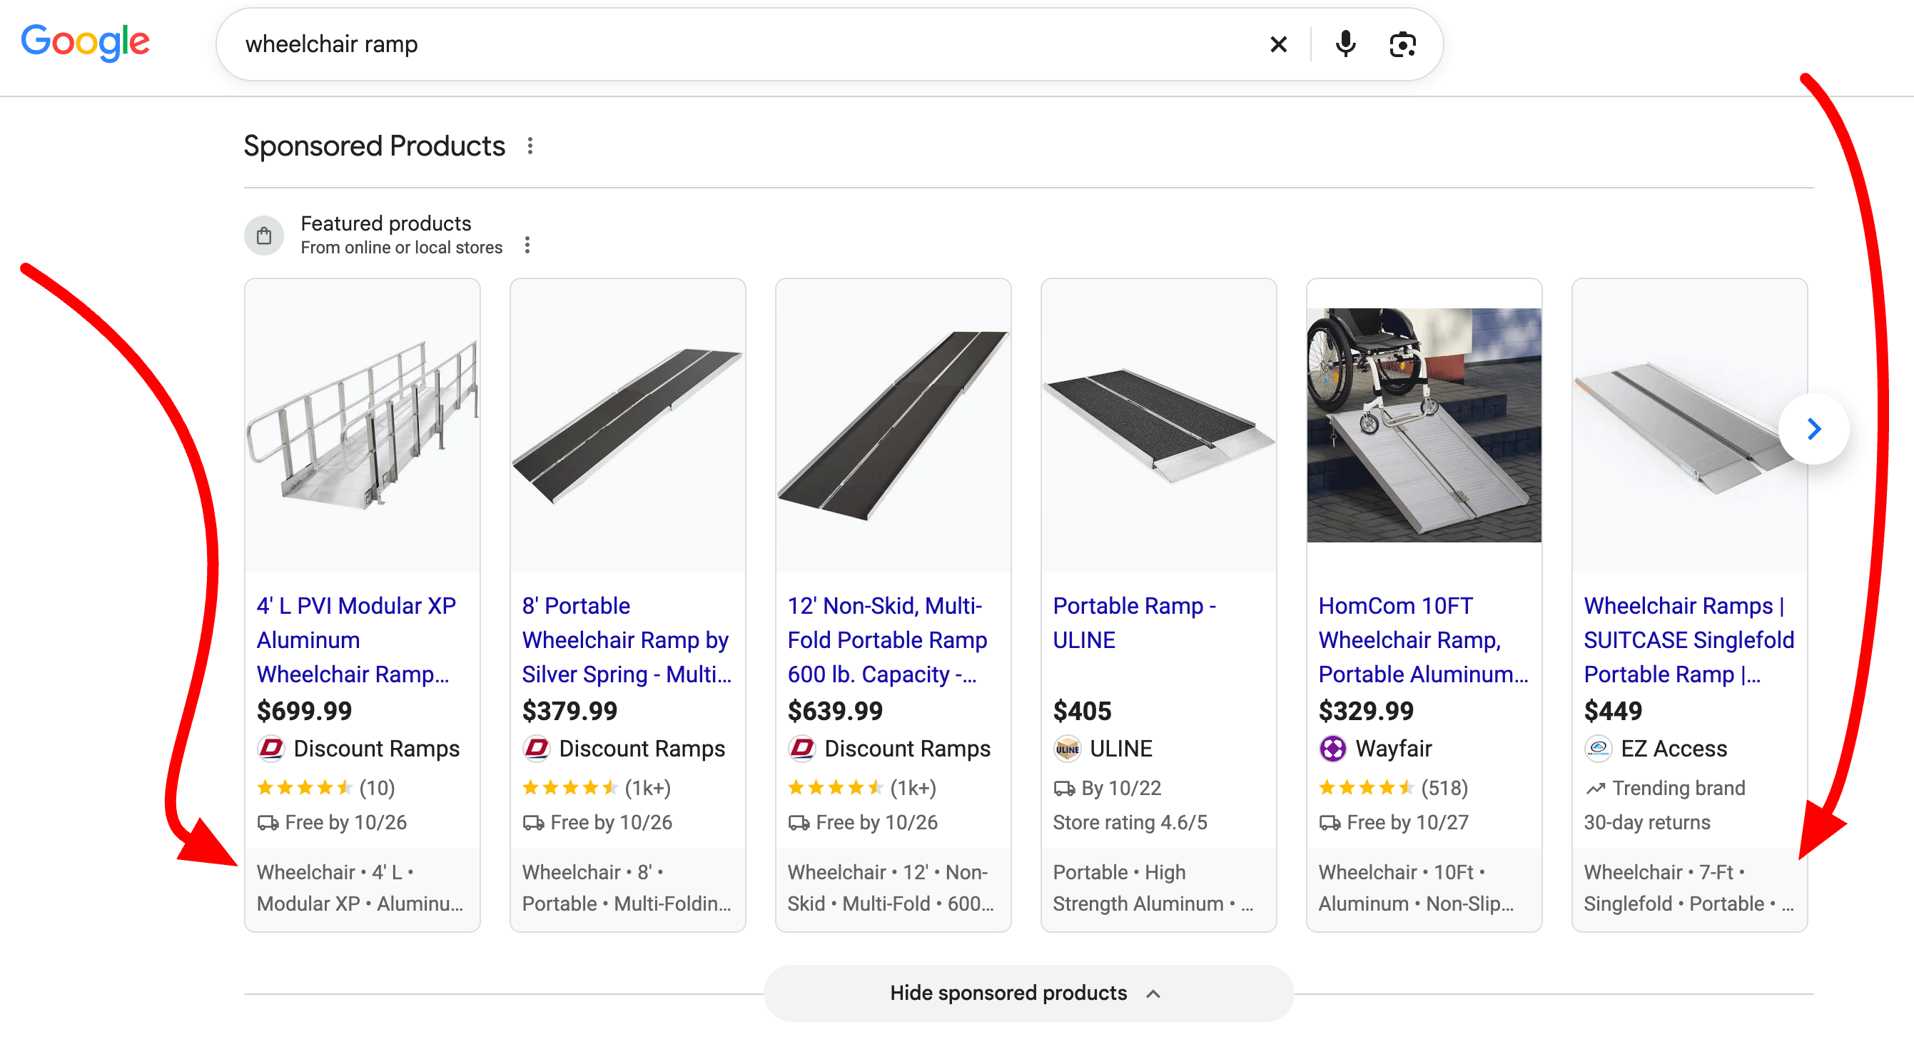
Task: Click the EZ Access seller name
Action: pos(1674,749)
